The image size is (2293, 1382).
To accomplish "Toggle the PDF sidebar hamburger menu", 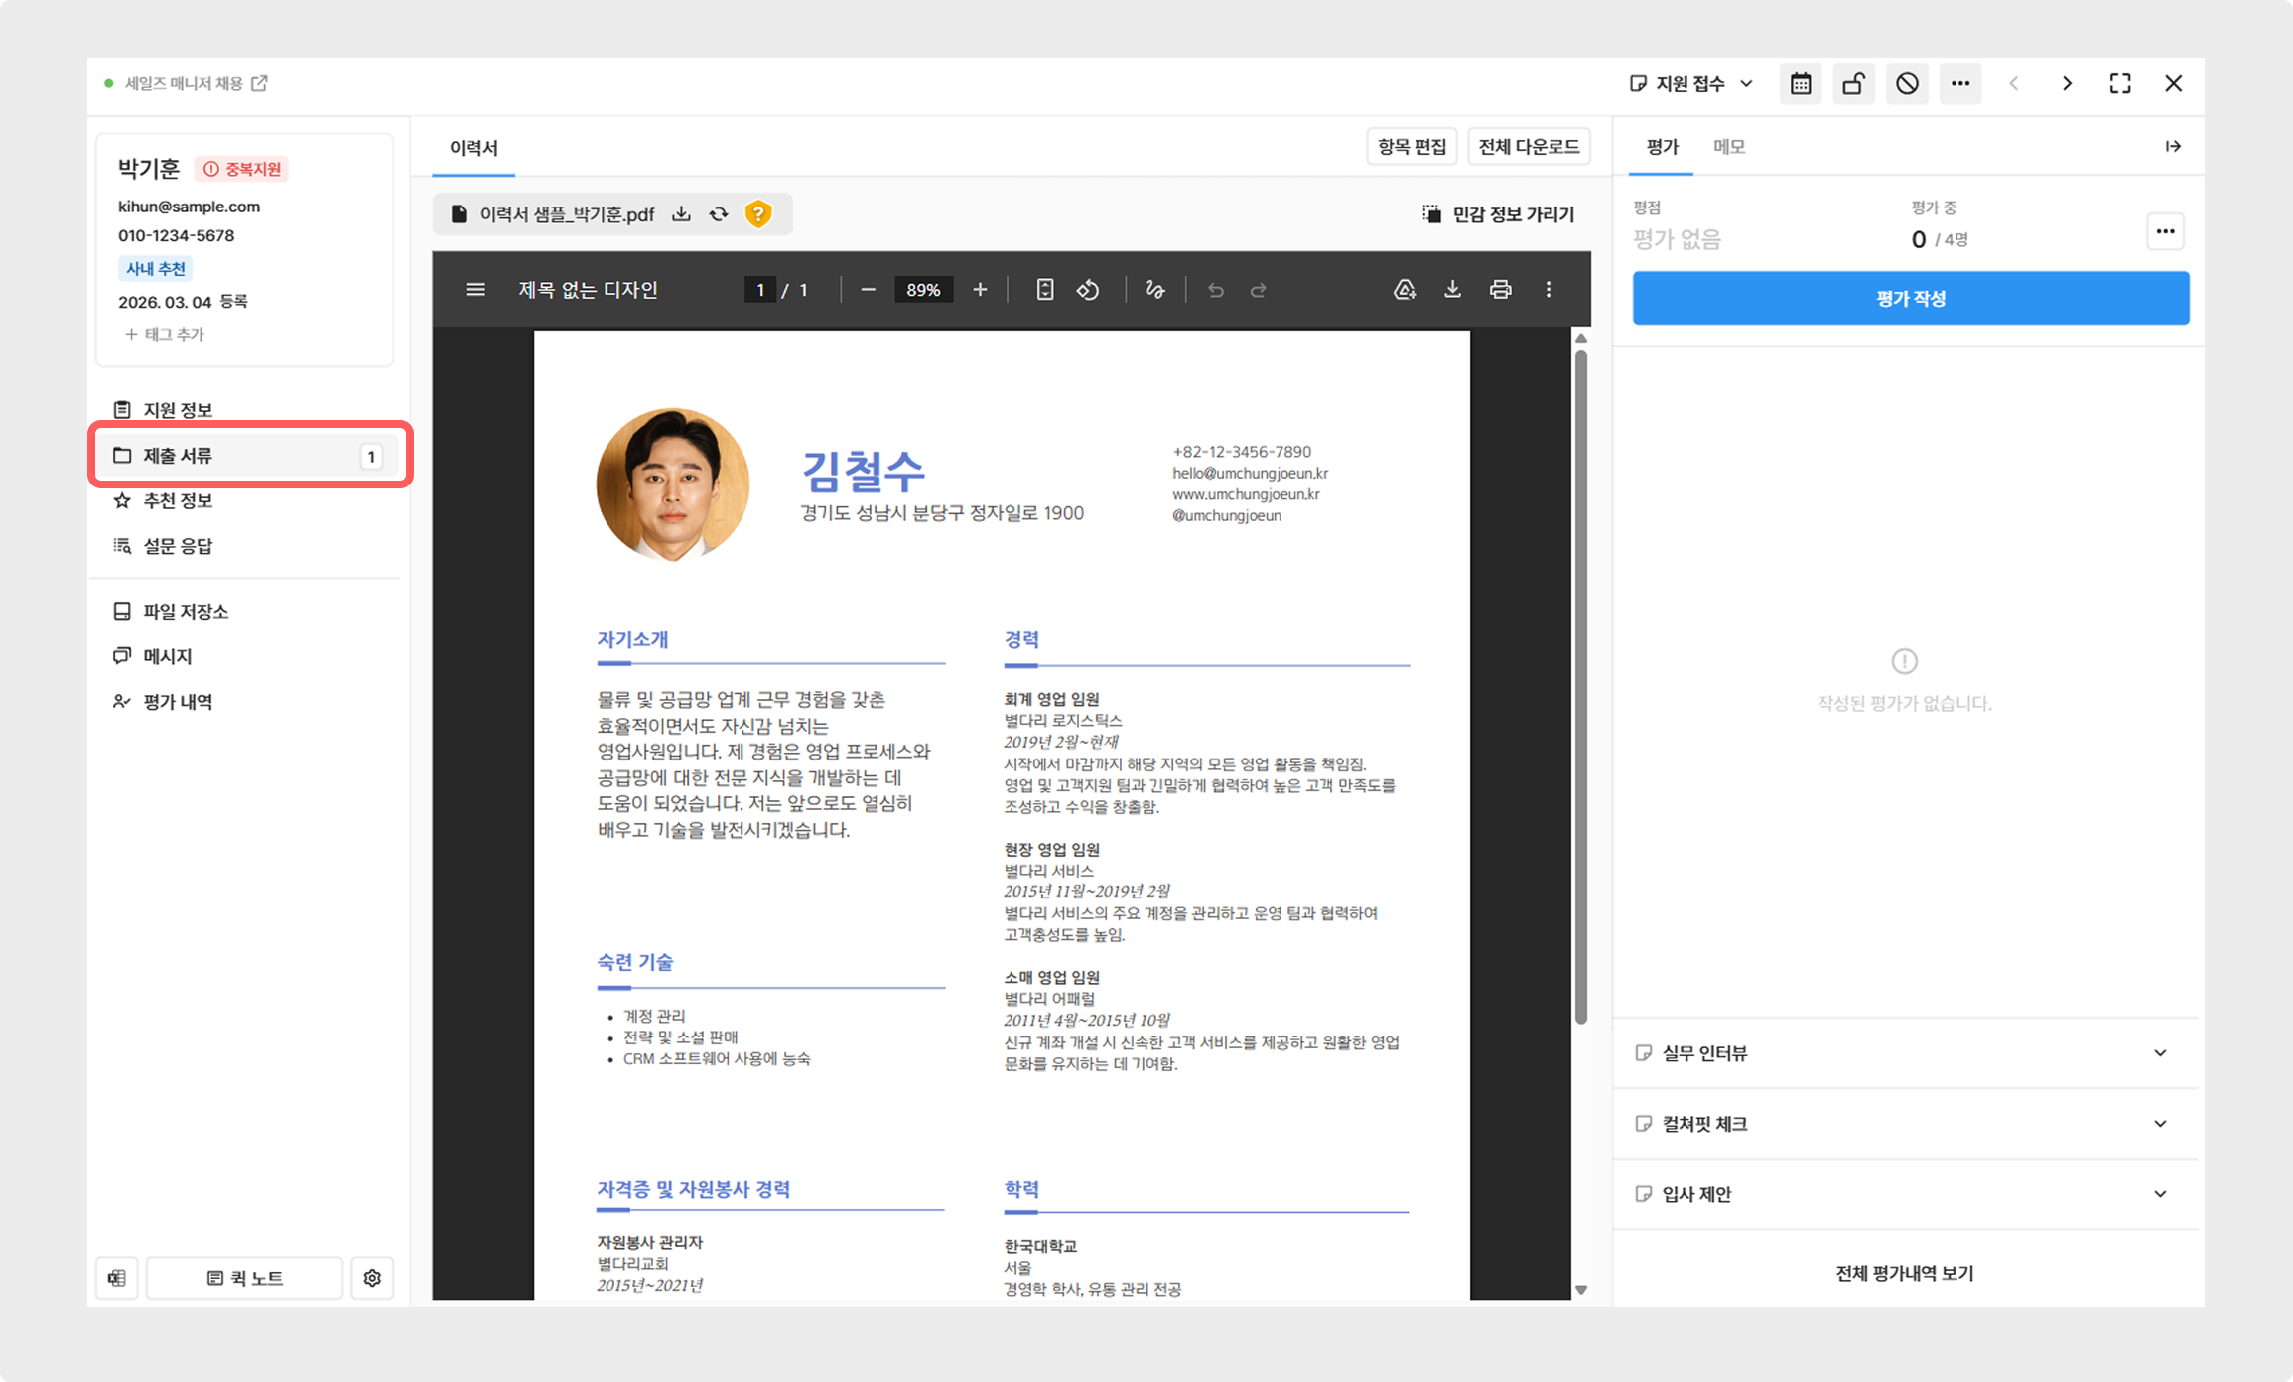I will point(475,290).
